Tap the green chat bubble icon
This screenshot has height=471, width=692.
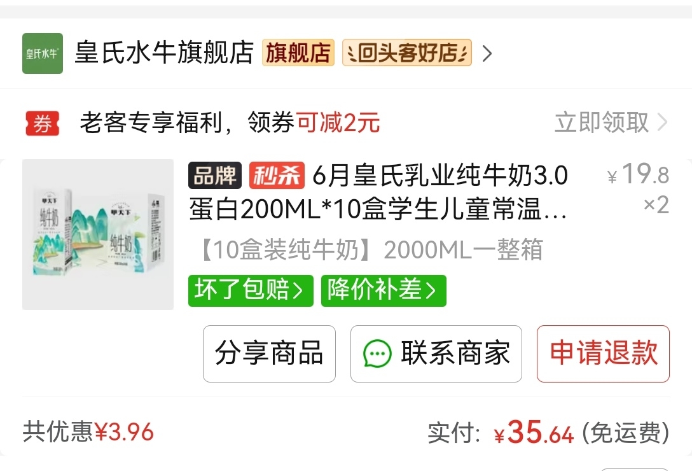(377, 353)
